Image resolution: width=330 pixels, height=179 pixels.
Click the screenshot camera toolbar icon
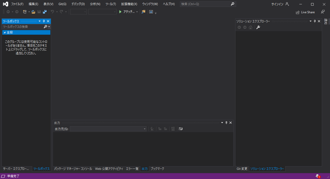pyautogui.click(x=151, y=12)
